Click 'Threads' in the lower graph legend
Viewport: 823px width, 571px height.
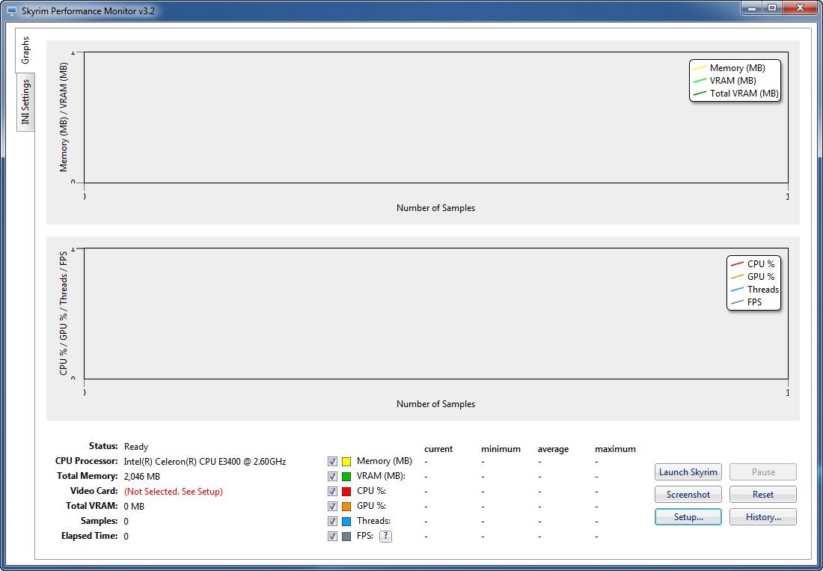[x=763, y=289]
